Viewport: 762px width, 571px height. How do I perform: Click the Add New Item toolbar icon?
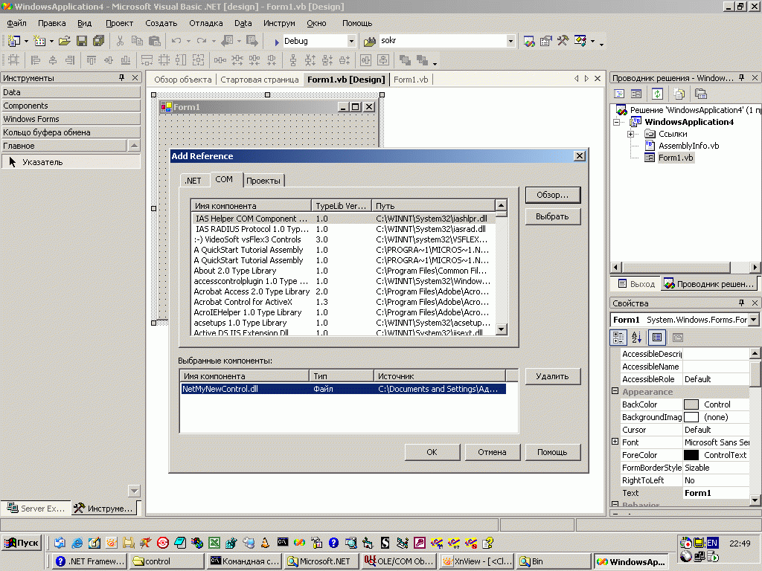click(39, 42)
